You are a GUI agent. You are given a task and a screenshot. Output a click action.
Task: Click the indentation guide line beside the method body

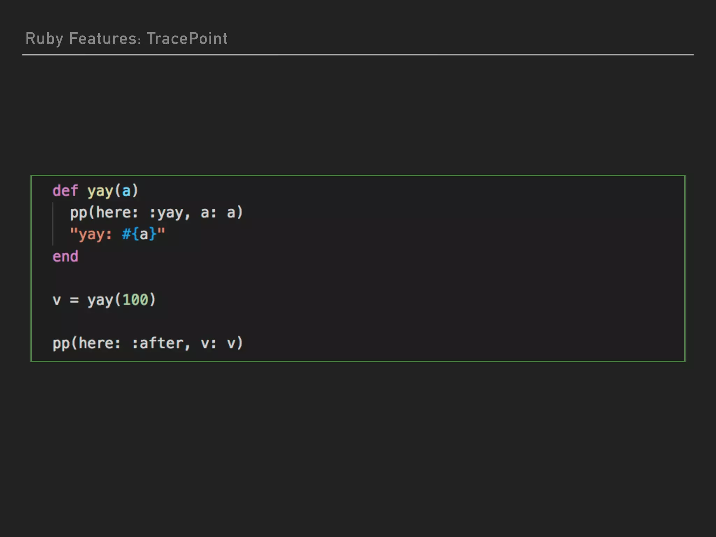tap(53, 224)
